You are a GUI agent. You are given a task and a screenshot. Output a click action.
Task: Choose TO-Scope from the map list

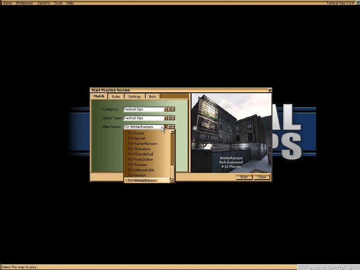(148, 133)
